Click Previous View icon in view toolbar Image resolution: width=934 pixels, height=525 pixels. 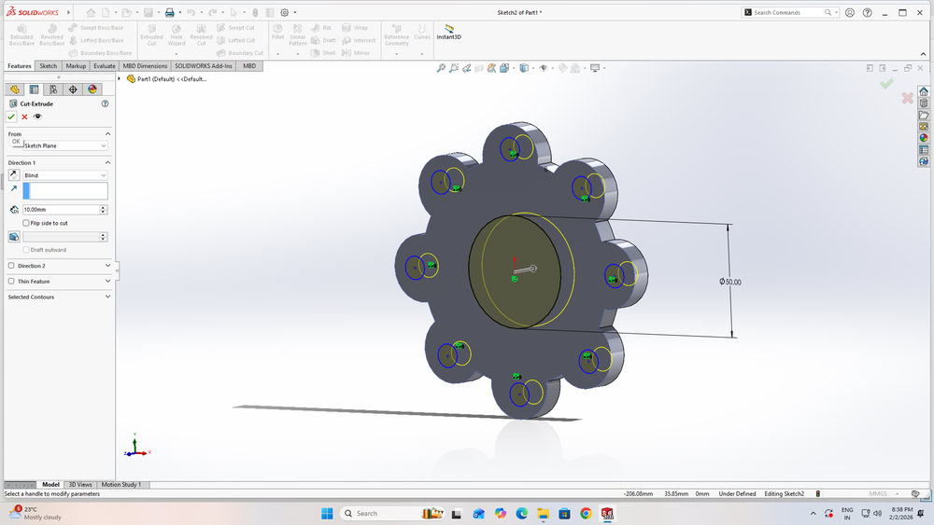coord(466,68)
